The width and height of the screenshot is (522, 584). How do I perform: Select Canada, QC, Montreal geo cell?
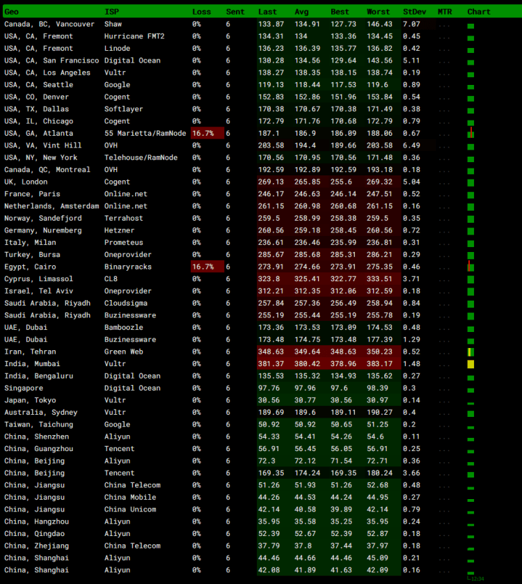[x=47, y=169]
